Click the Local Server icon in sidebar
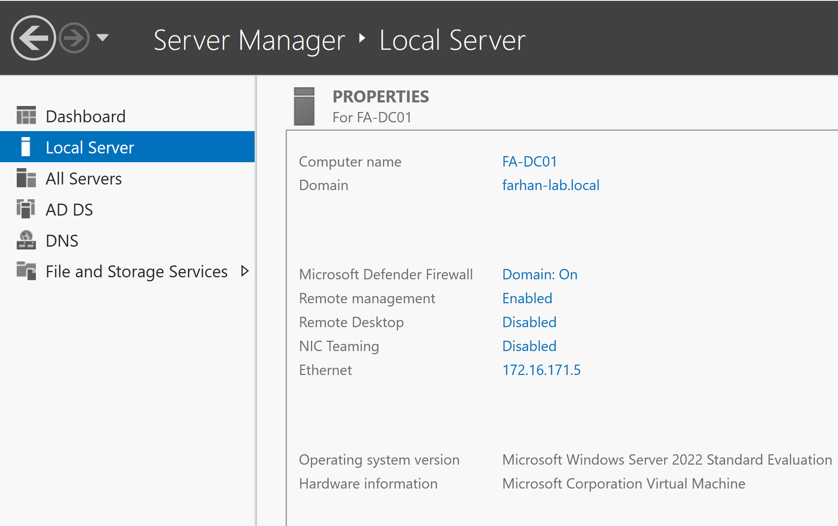 pos(26,147)
